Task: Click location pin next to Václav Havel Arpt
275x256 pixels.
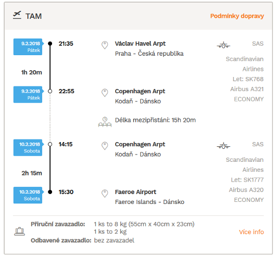Action: [105, 45]
